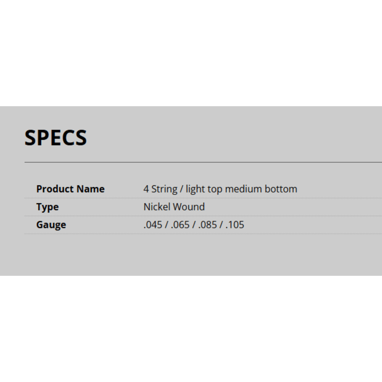The height and width of the screenshot is (382, 382).
Task: Click the .105 gauge value
Action: click(x=235, y=225)
